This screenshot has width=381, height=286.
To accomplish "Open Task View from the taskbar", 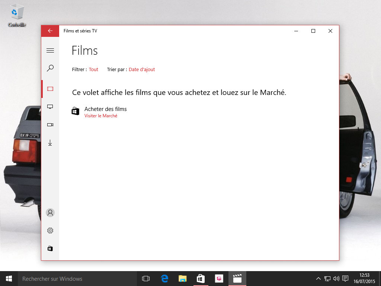I will [146, 279].
